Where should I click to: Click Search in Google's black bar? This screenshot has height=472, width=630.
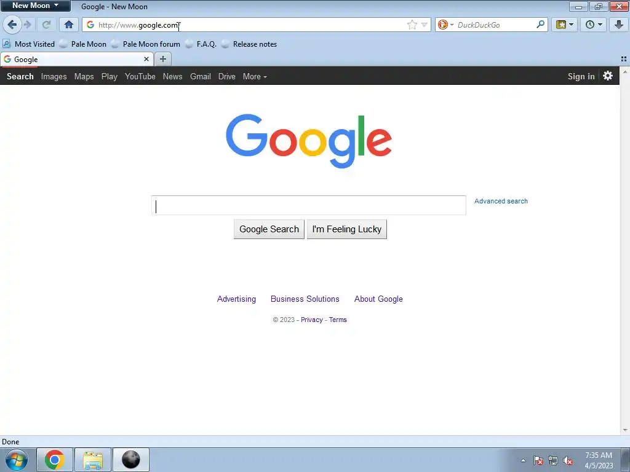click(20, 76)
